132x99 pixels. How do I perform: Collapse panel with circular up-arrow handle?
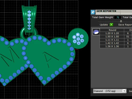pyautogui.click(x=121, y=21)
